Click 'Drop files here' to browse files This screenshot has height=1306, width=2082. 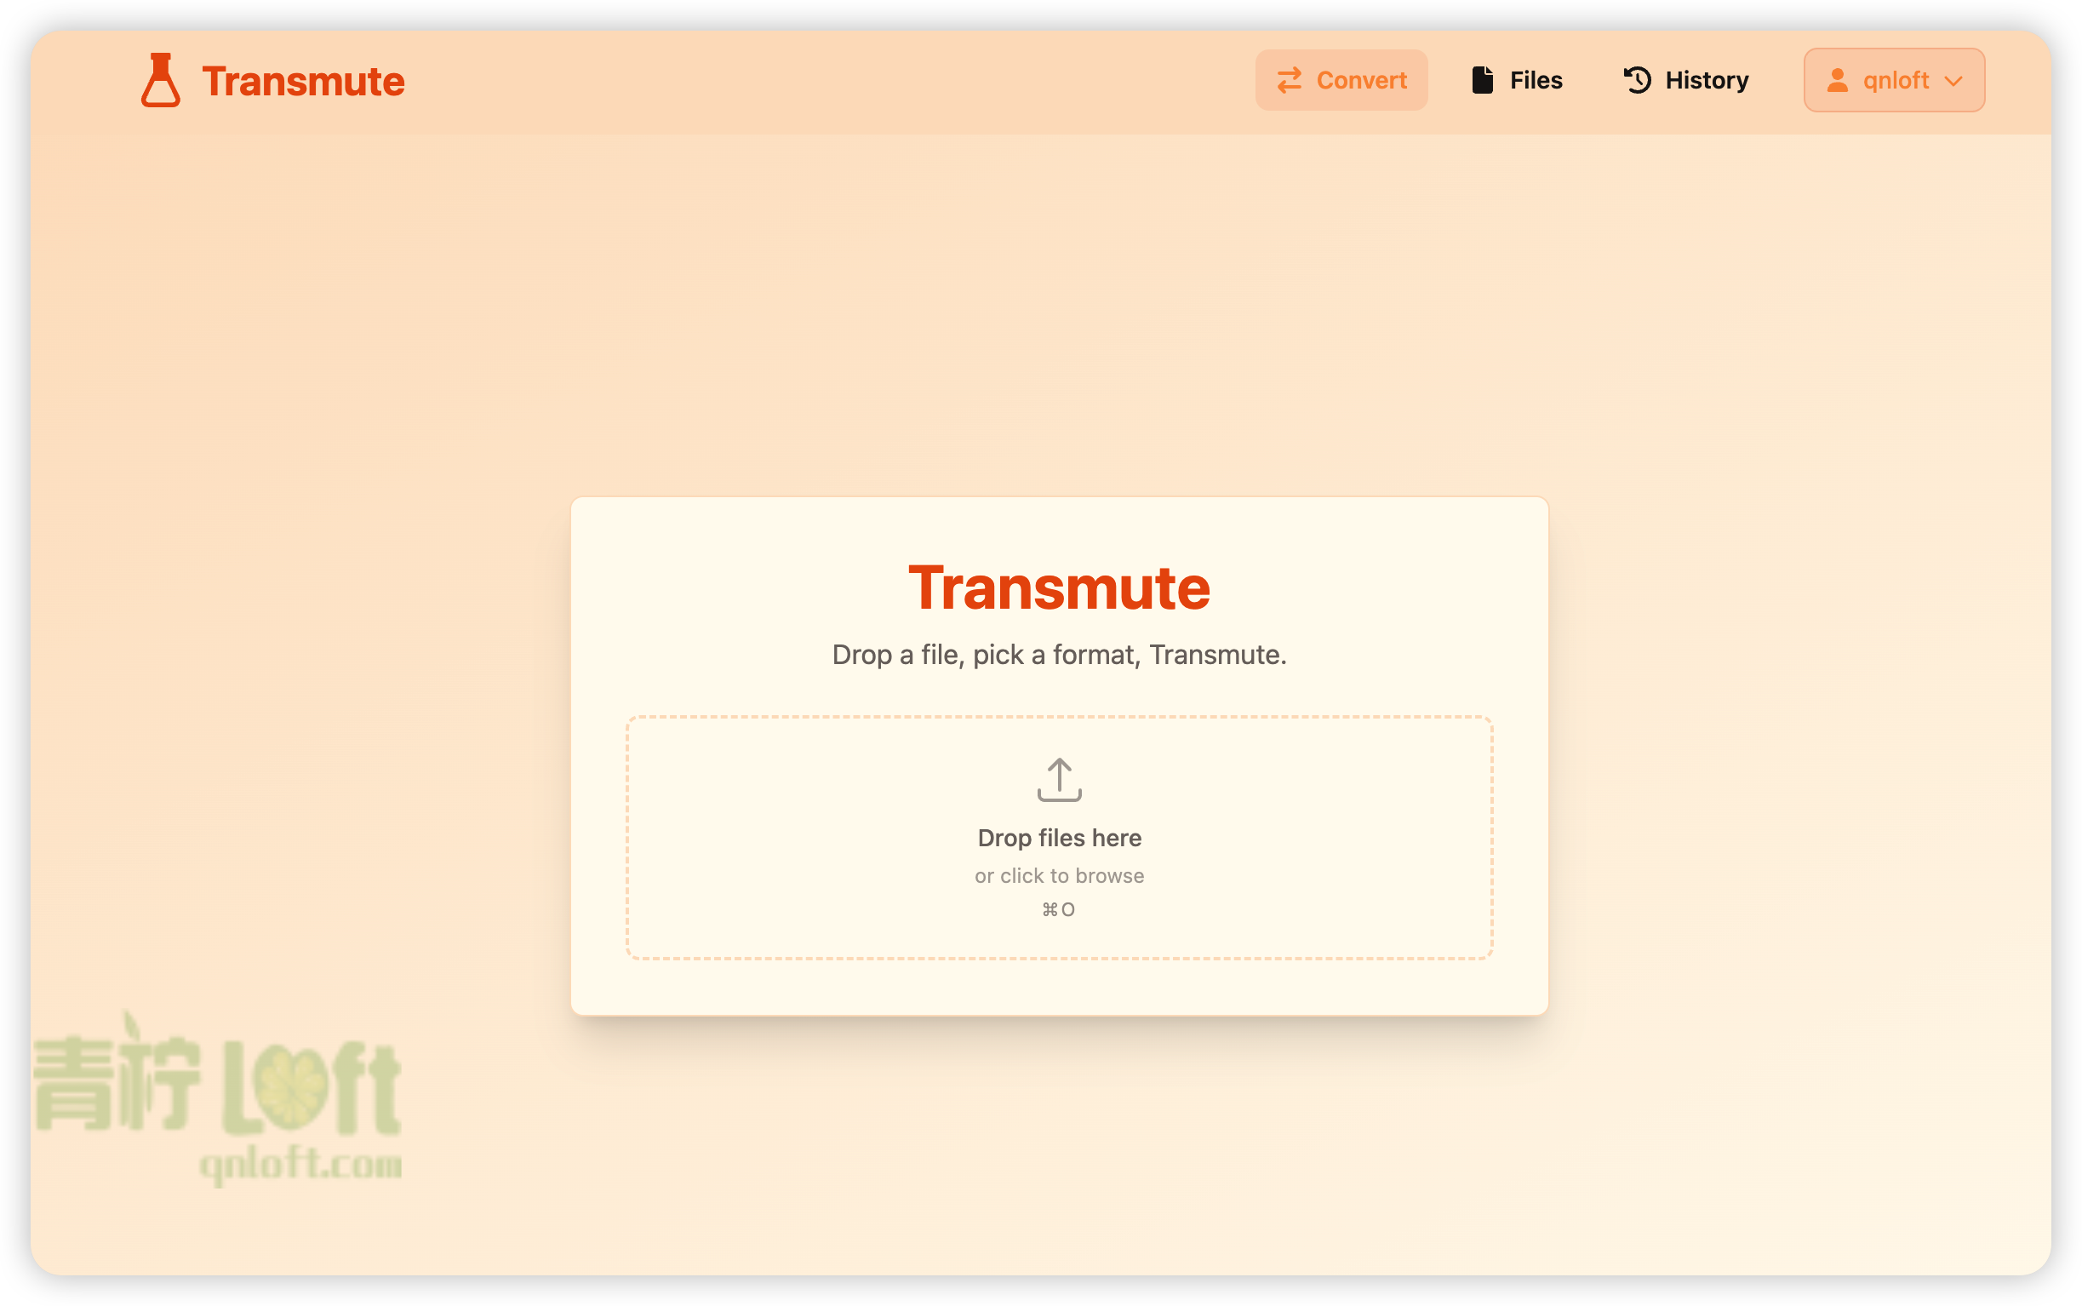click(1059, 837)
